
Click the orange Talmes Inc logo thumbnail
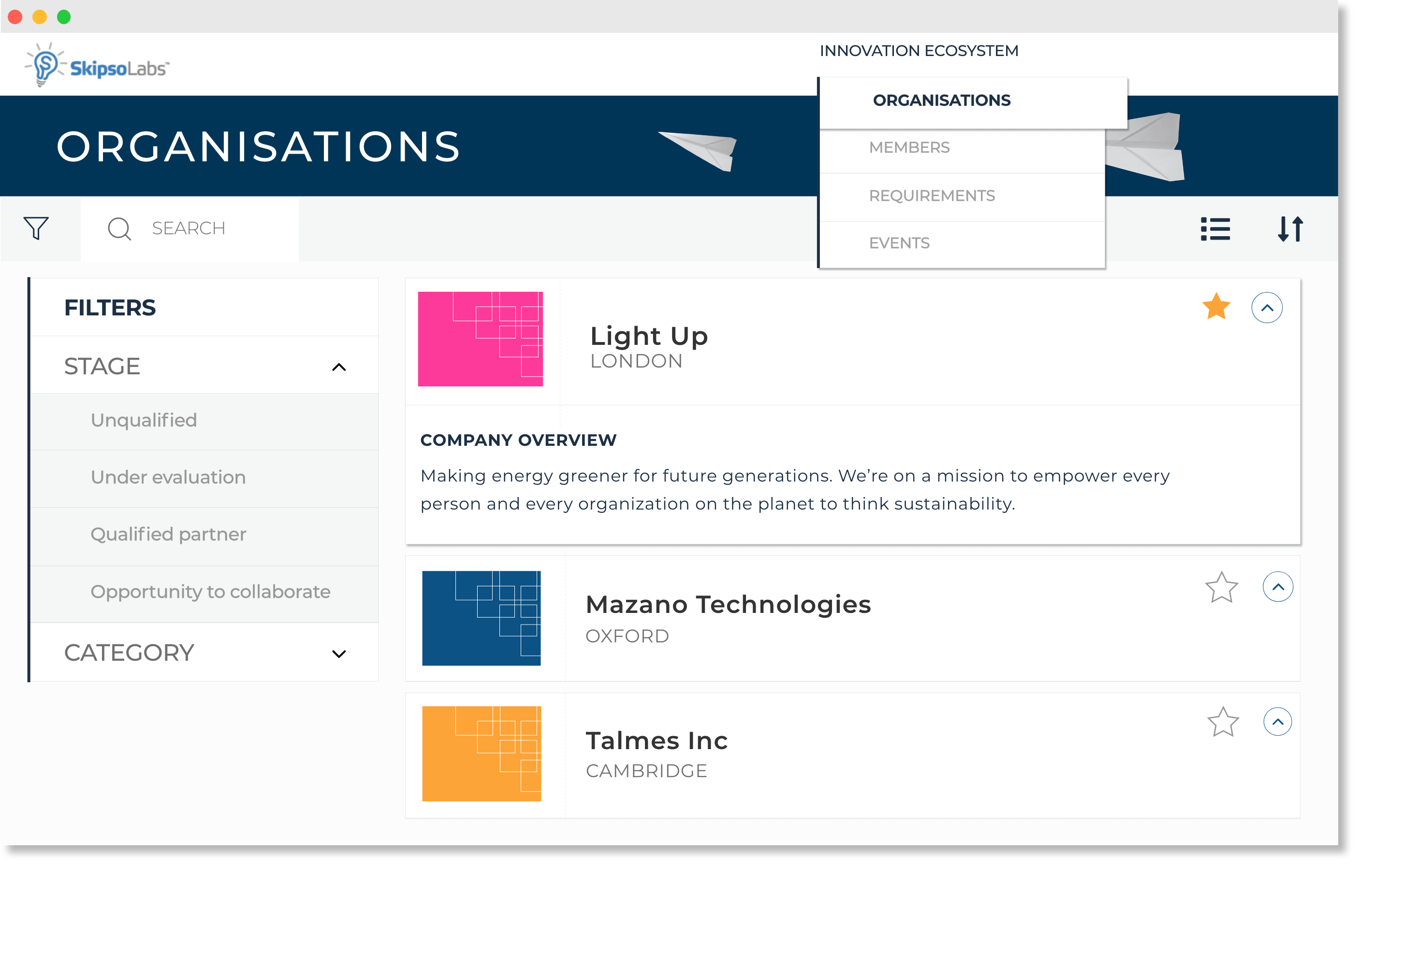(x=481, y=754)
